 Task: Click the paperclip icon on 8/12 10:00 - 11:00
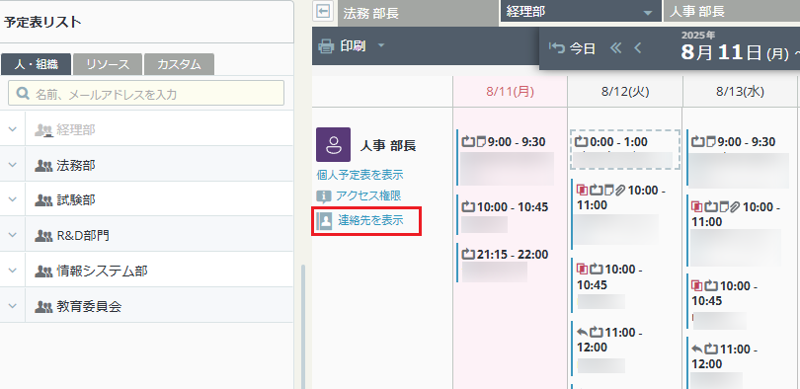tap(620, 190)
